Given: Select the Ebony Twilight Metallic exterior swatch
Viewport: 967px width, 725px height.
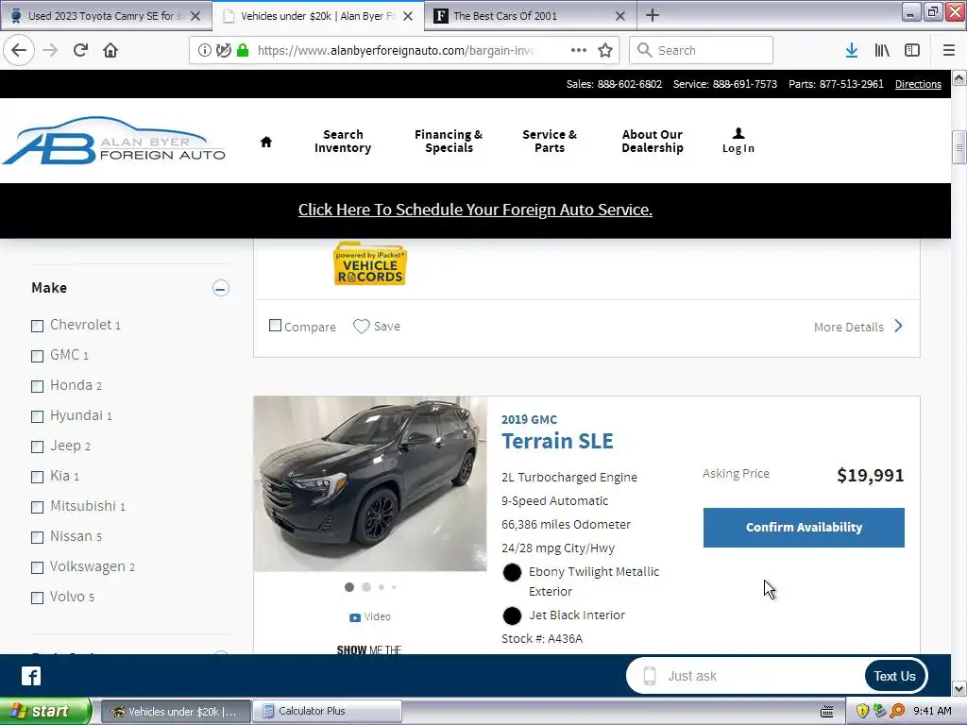Looking at the screenshot, I should point(512,573).
